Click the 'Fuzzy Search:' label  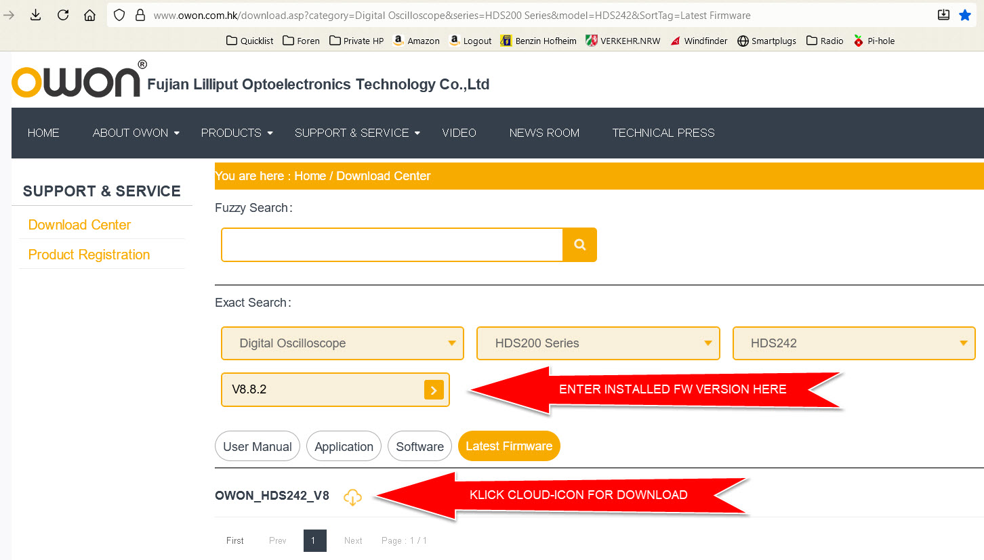[253, 208]
